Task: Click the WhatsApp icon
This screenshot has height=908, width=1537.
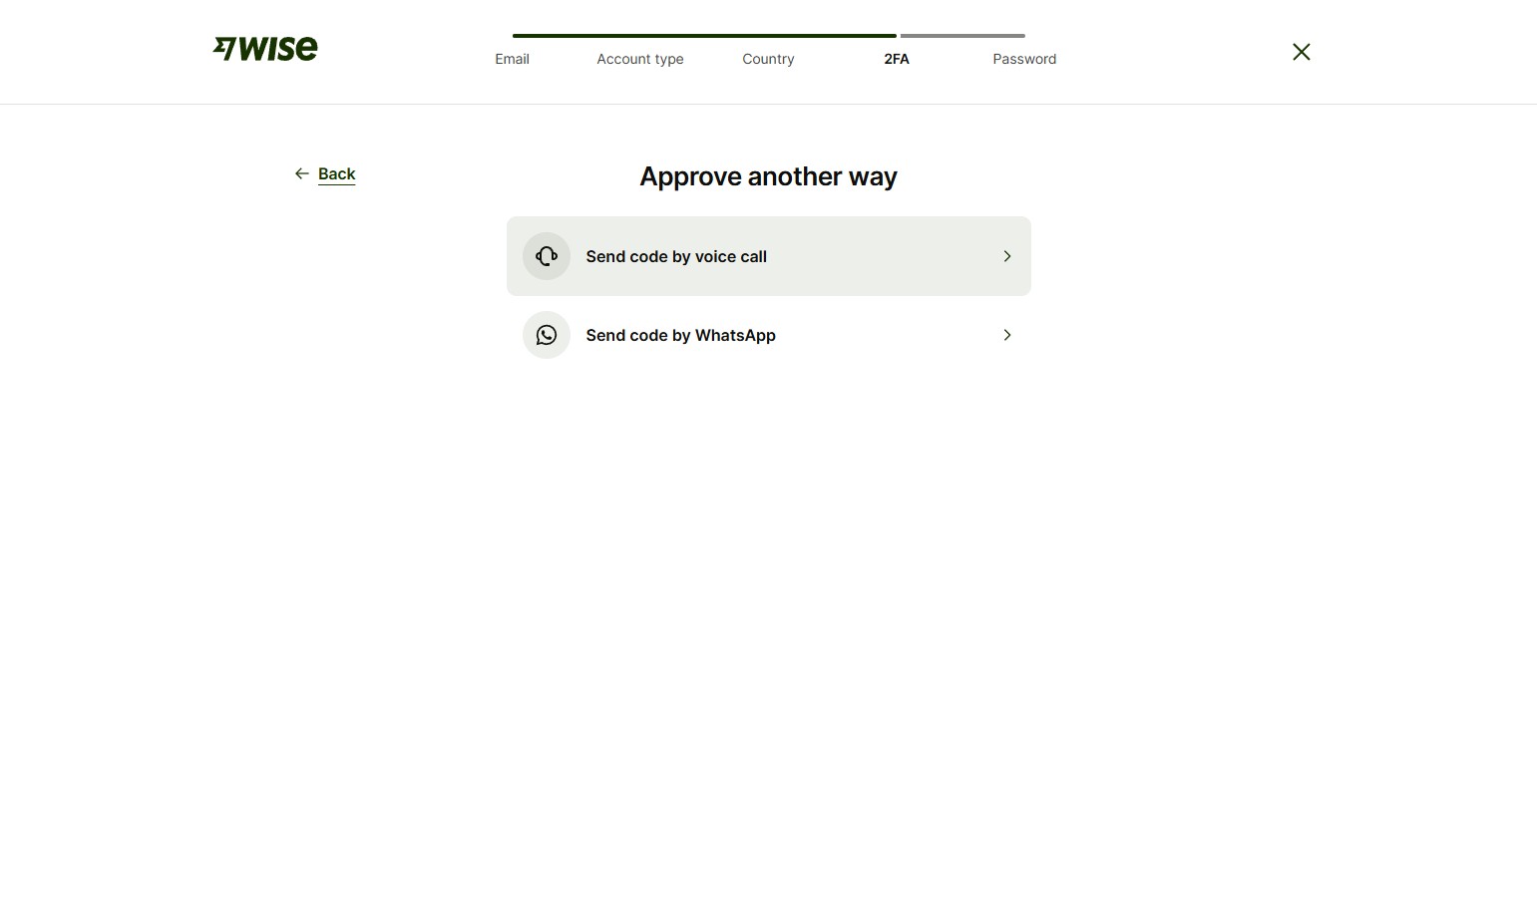Action: pyautogui.click(x=547, y=335)
